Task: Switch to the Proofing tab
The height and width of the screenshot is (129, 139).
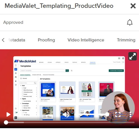Action: [46, 40]
